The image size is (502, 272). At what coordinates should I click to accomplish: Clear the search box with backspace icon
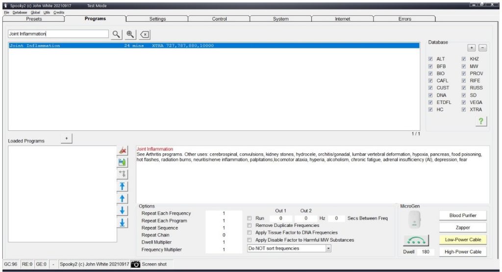tap(145, 34)
